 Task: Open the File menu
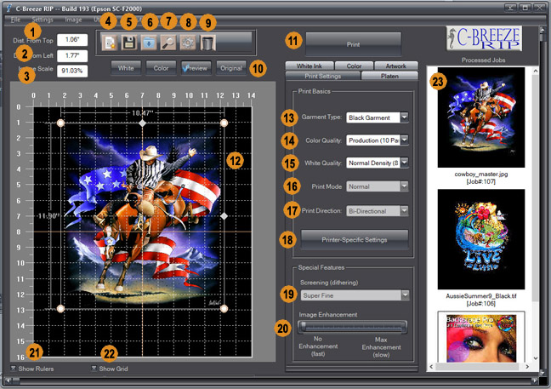15,20
